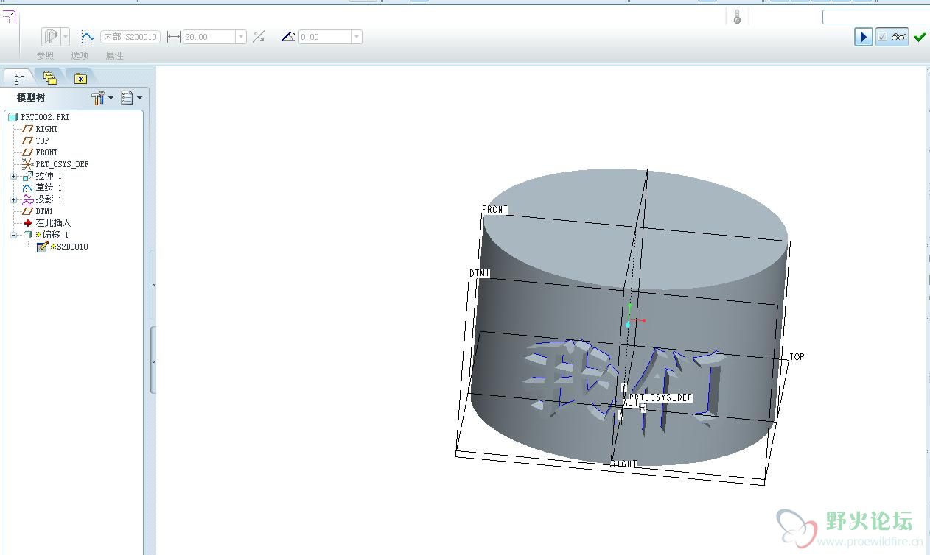This screenshot has height=555, width=930.
Task: Collapse the 偏移 1 feature node
Action: (x=14, y=236)
